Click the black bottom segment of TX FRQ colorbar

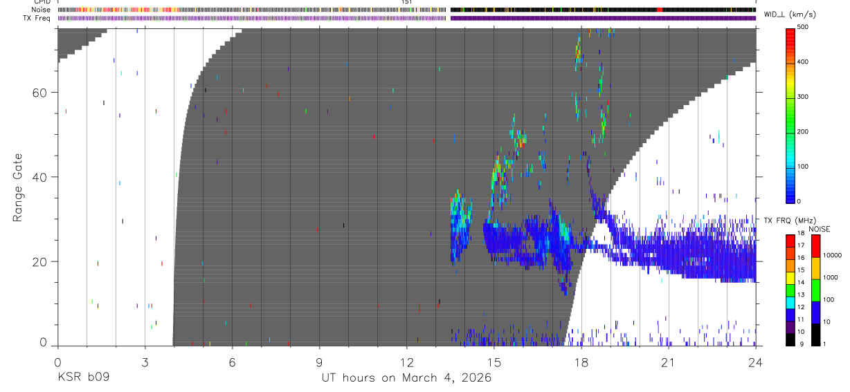[x=790, y=339]
